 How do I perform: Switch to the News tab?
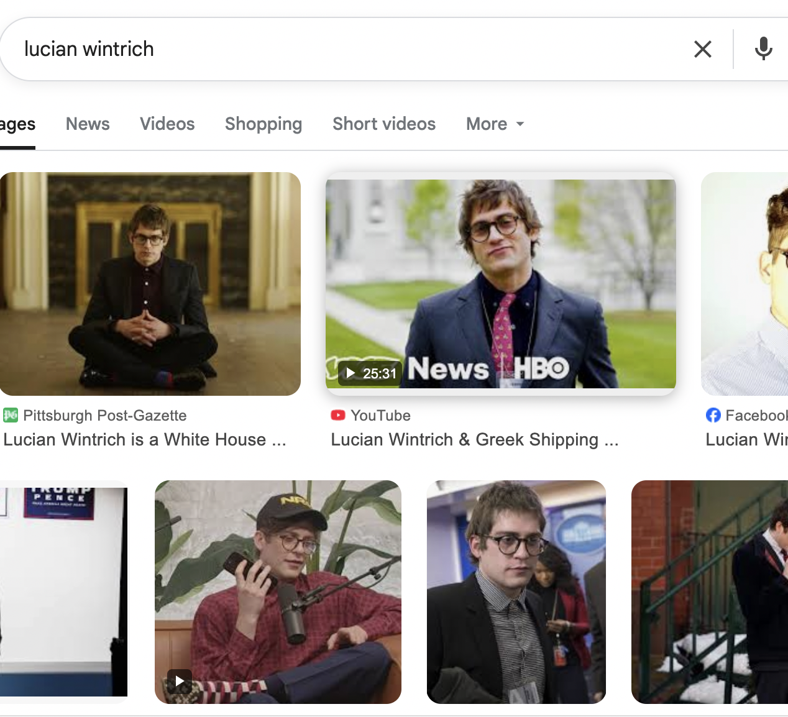click(88, 124)
